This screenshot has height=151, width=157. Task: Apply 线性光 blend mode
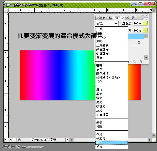click(111, 106)
